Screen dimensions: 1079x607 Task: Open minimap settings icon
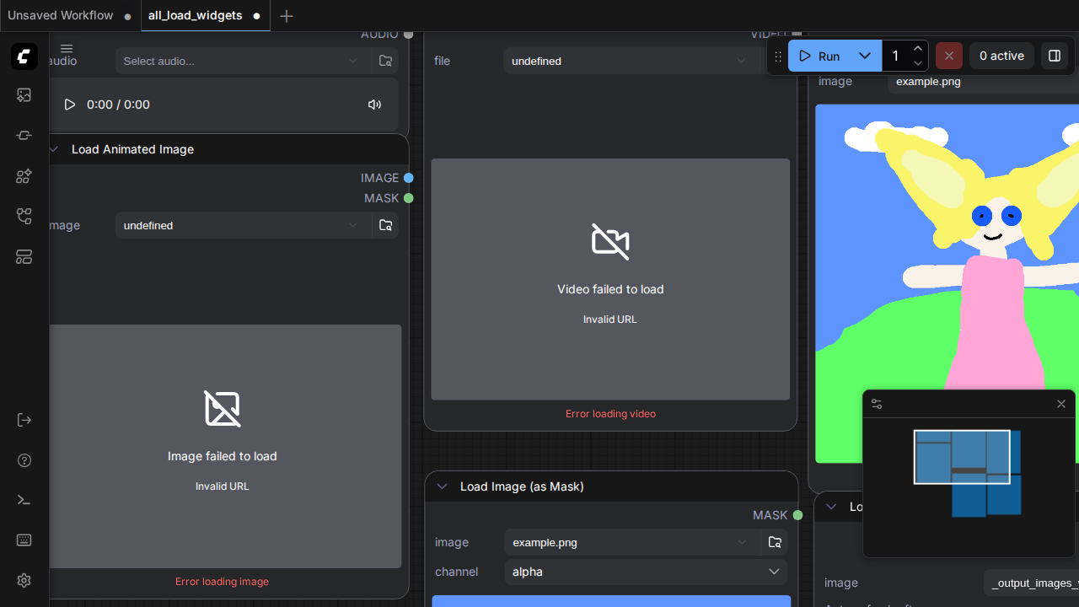point(877,404)
